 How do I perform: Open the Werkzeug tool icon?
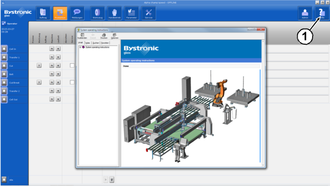98,13
